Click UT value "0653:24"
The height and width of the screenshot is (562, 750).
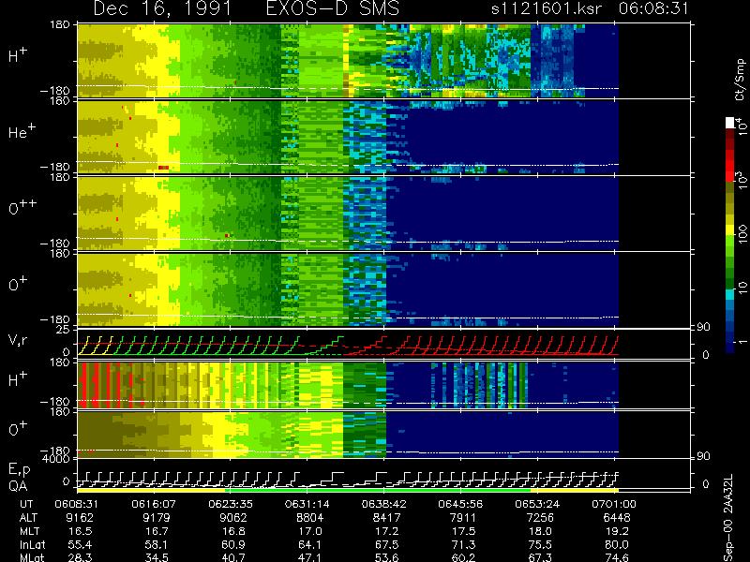(x=537, y=504)
